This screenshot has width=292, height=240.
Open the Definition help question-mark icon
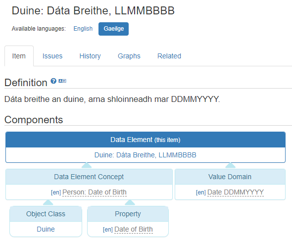coord(53,81)
